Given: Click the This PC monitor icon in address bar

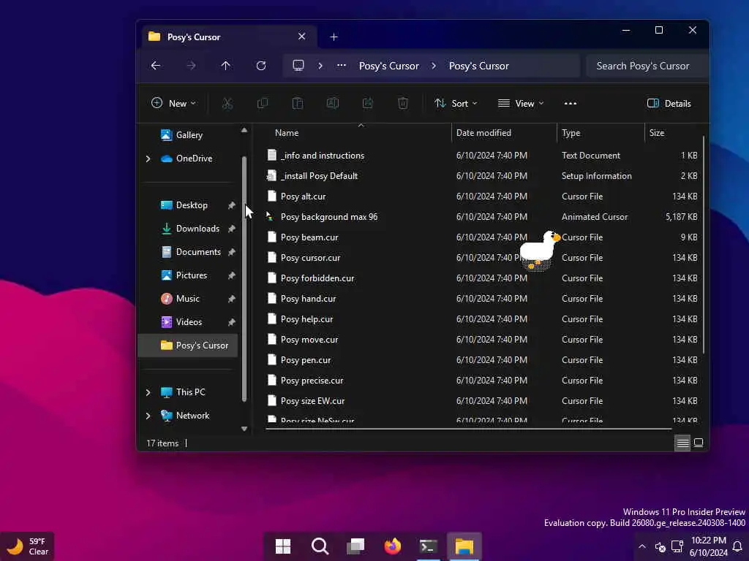Looking at the screenshot, I should click(298, 65).
